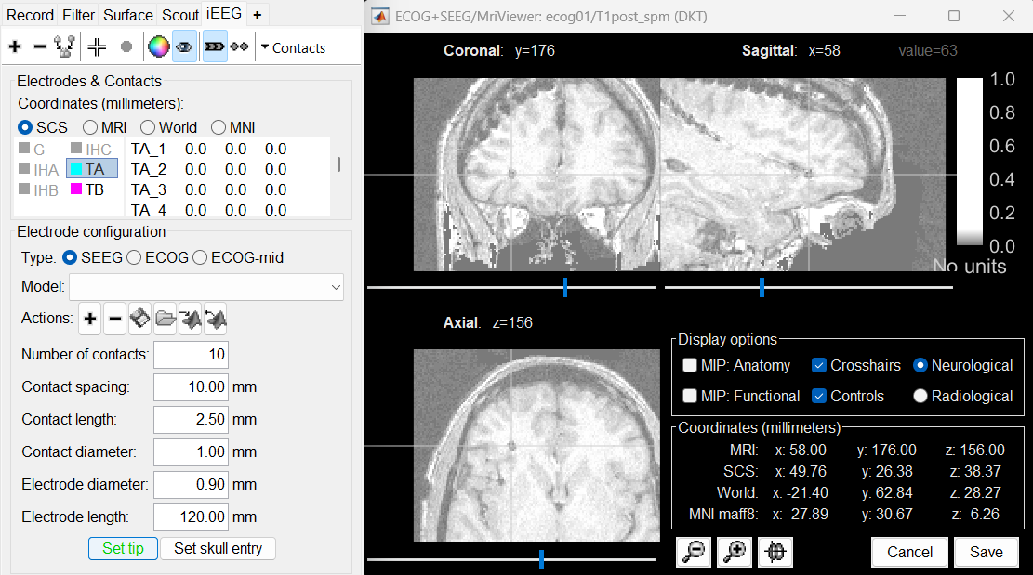Select ECOG electrode type
Viewport: 1033px width, 575px height.
point(135,257)
